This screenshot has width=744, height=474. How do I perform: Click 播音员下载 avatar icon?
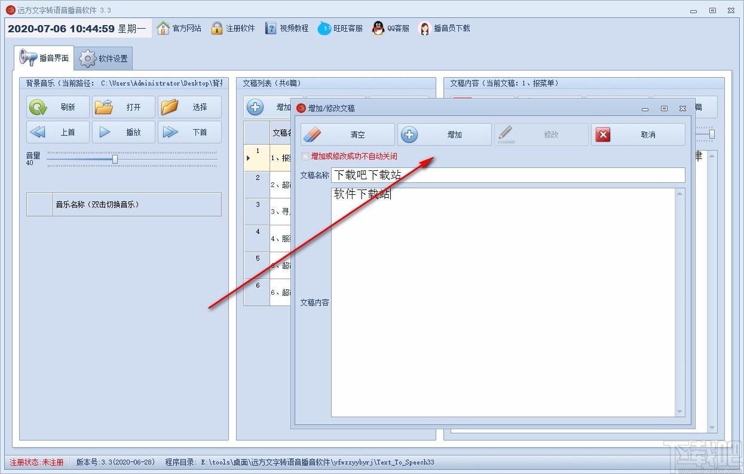click(424, 28)
